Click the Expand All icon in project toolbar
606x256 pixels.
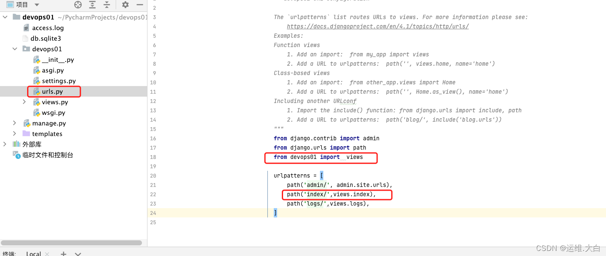click(x=92, y=5)
